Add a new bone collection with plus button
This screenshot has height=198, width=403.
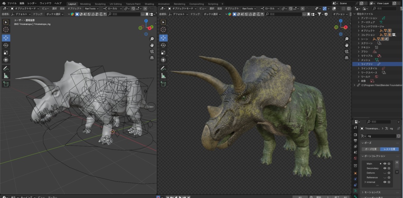click(x=397, y=163)
